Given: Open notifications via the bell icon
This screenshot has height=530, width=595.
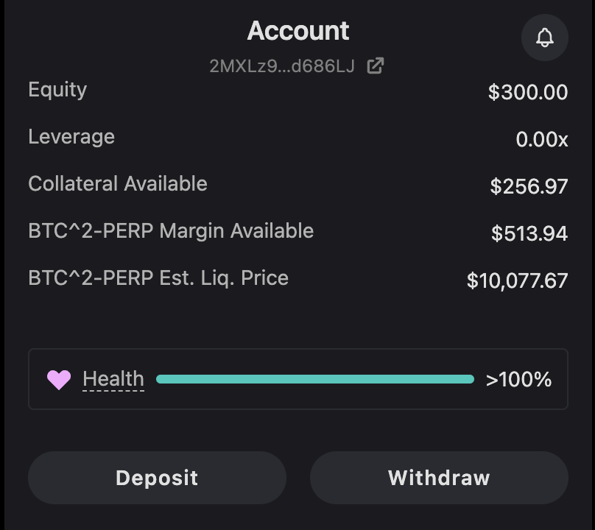Looking at the screenshot, I should 544,38.
